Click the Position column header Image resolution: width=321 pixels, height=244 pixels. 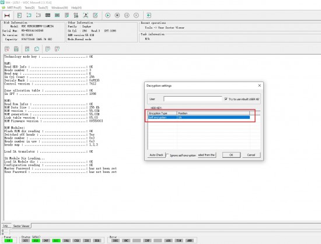[x=213, y=113]
